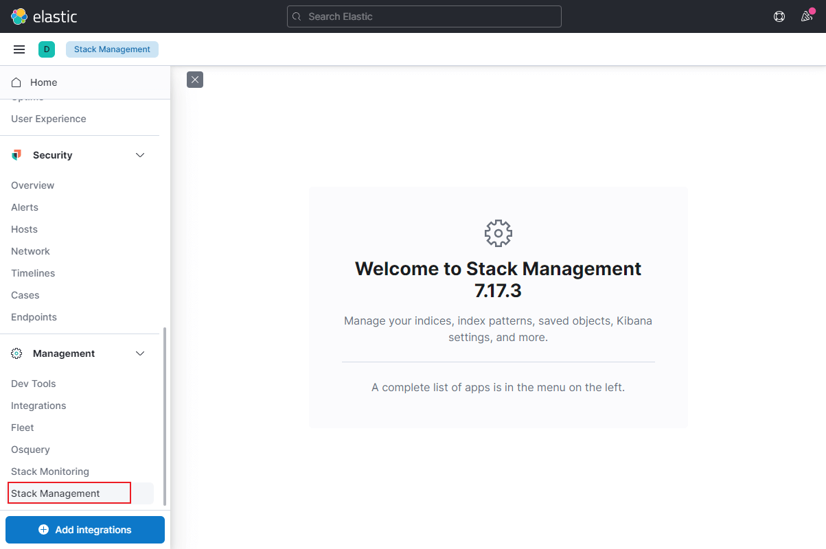Go to Network page

pos(30,251)
